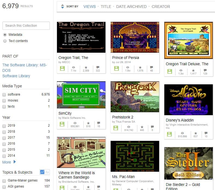Image resolution: width=215 pixels, height=190 pixels.
Task: Select the Text contents radio button
Action: (5, 41)
